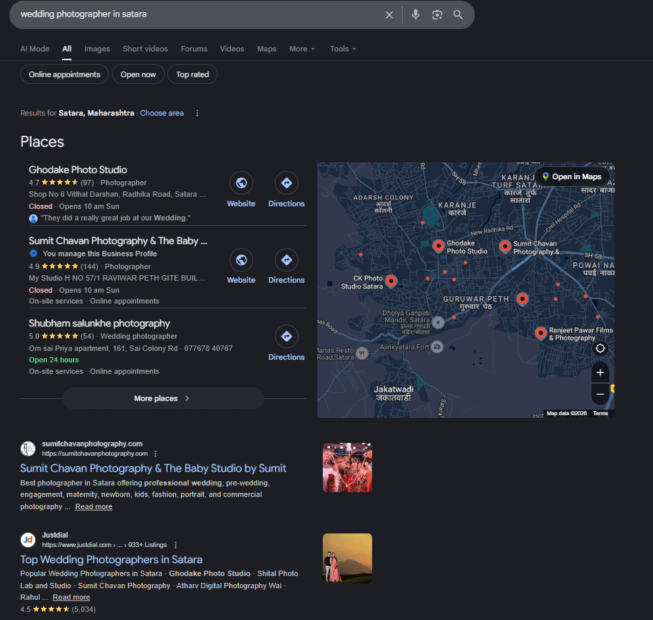Toggle the Top rated filter chip
653x620 pixels.
pyautogui.click(x=192, y=74)
